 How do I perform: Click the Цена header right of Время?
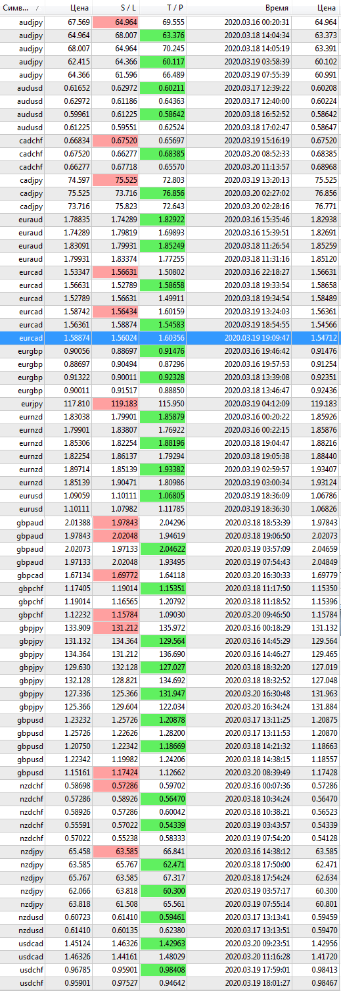pos(325,8)
